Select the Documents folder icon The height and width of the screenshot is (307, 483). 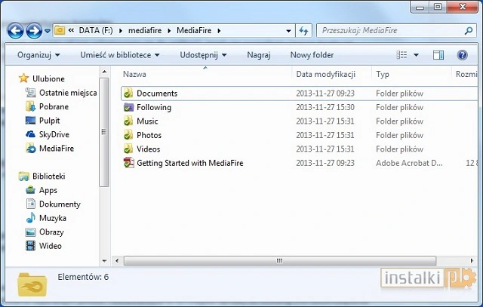(x=128, y=94)
